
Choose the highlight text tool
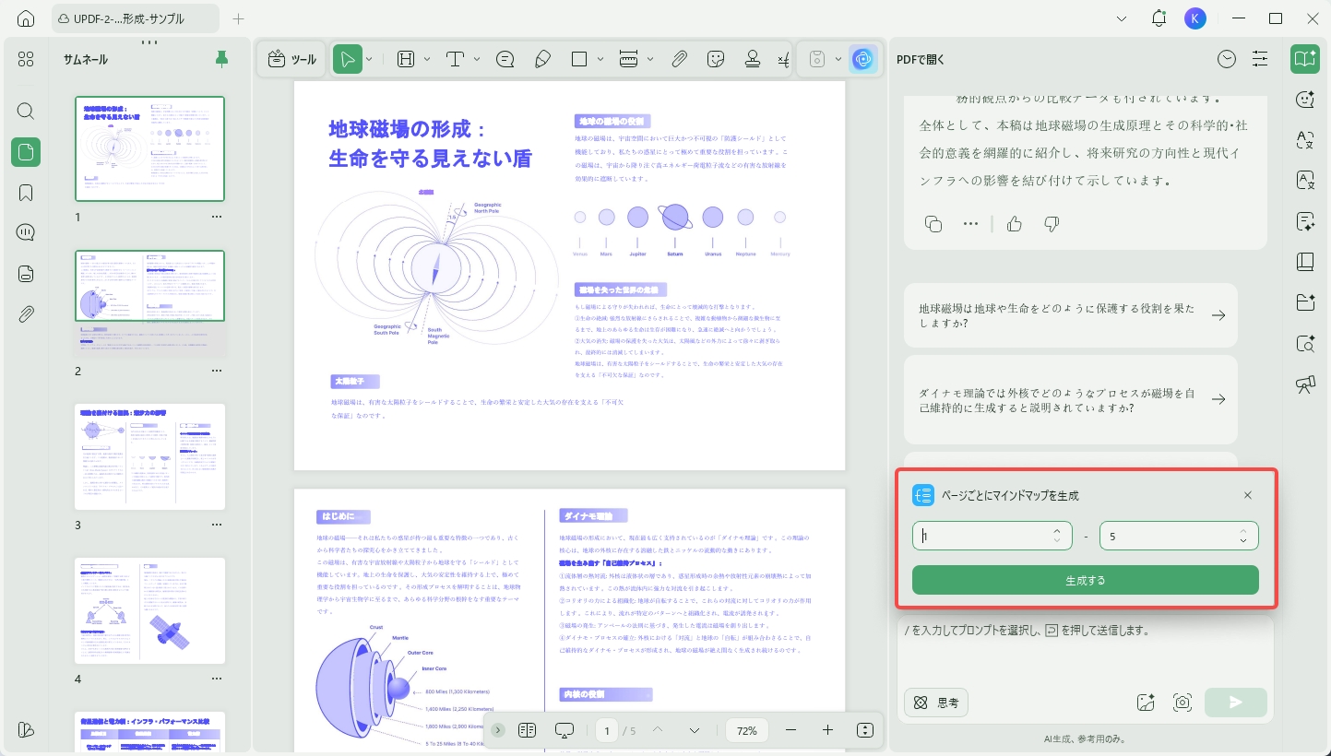[405, 59]
